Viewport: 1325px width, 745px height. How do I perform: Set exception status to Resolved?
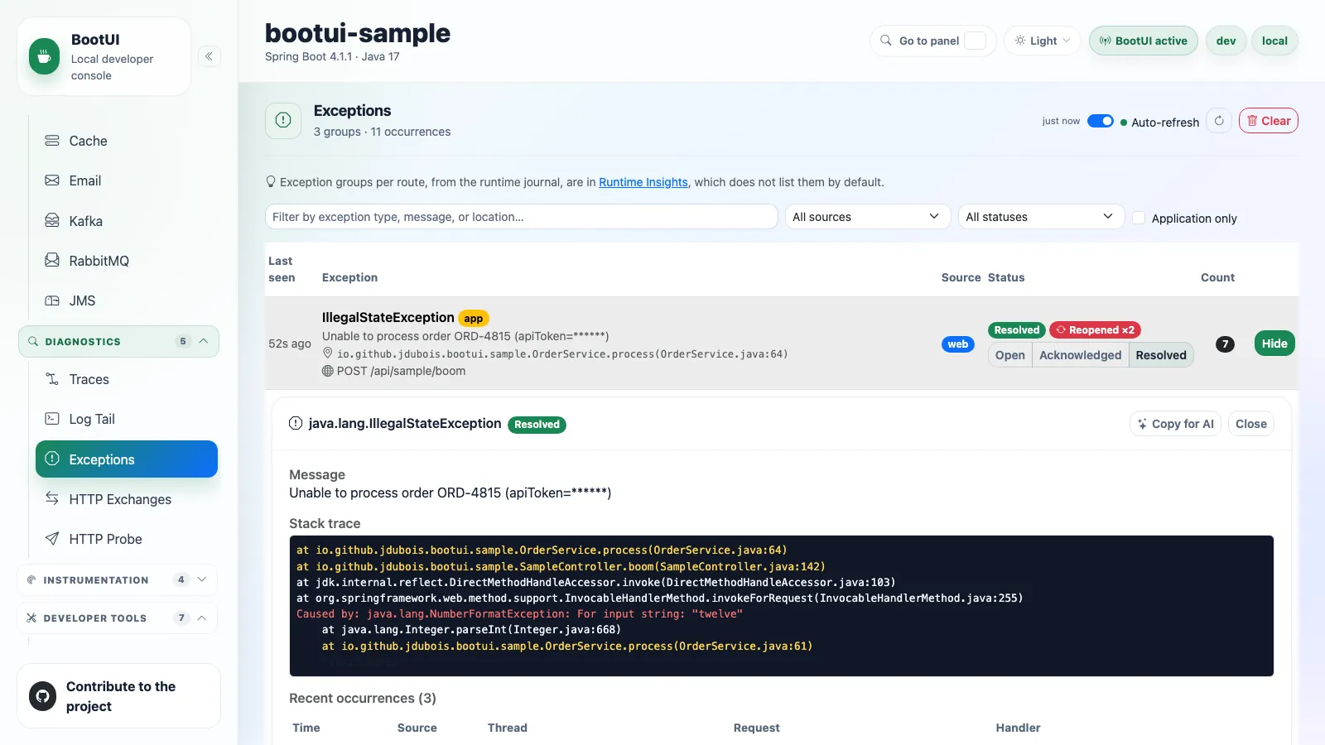[1161, 355]
